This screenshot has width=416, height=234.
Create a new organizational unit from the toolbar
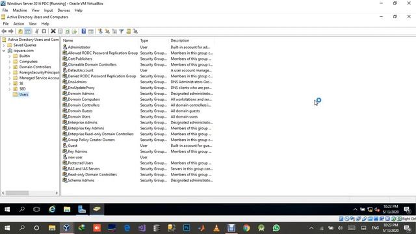click(x=114, y=31)
